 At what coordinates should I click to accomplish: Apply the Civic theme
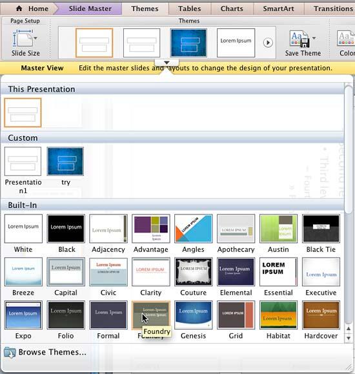point(108,272)
